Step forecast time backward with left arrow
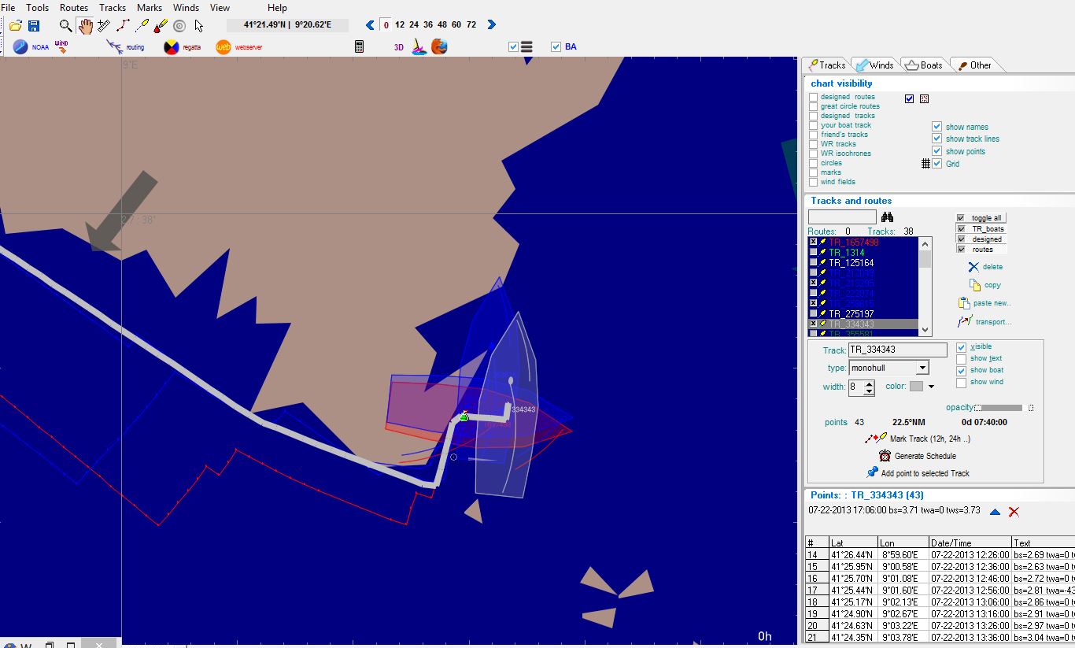Viewport: 1075px width, 648px height. (x=370, y=25)
